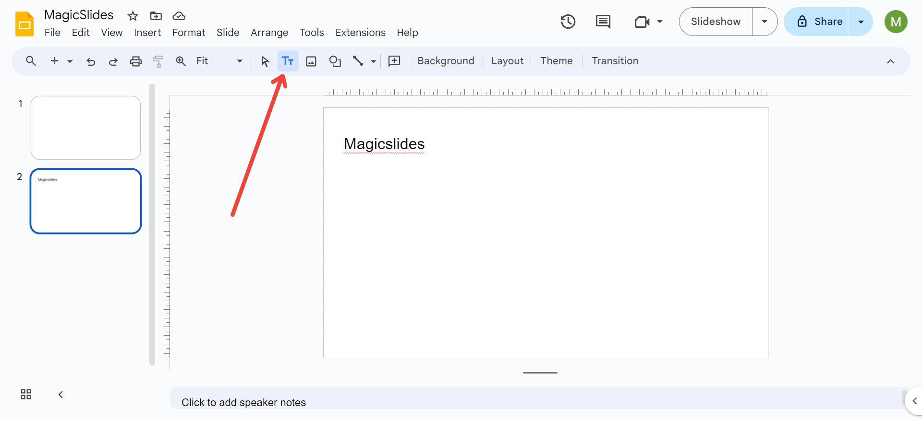922x421 pixels.
Task: Open the Edit menu
Action: pyautogui.click(x=81, y=33)
